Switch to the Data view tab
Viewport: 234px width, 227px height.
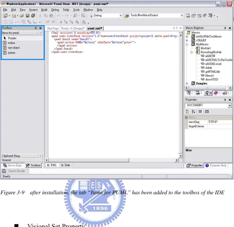(66, 165)
